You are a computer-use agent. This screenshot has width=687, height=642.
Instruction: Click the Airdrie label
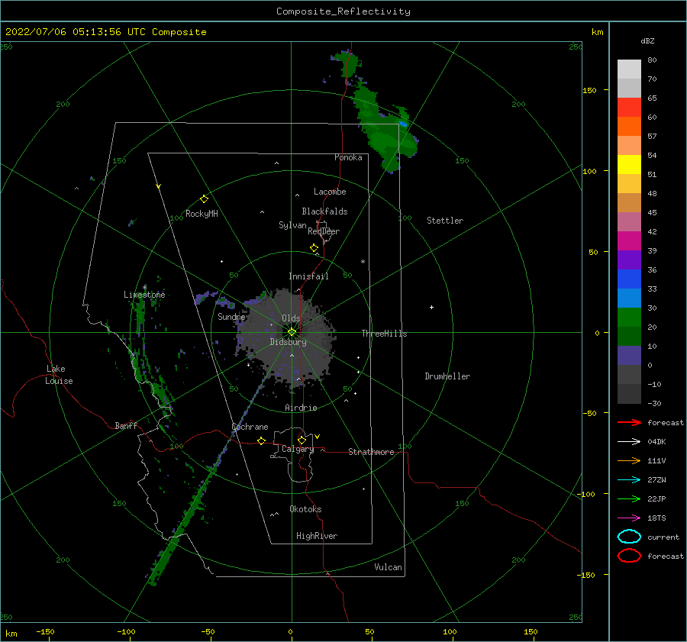coord(301,408)
